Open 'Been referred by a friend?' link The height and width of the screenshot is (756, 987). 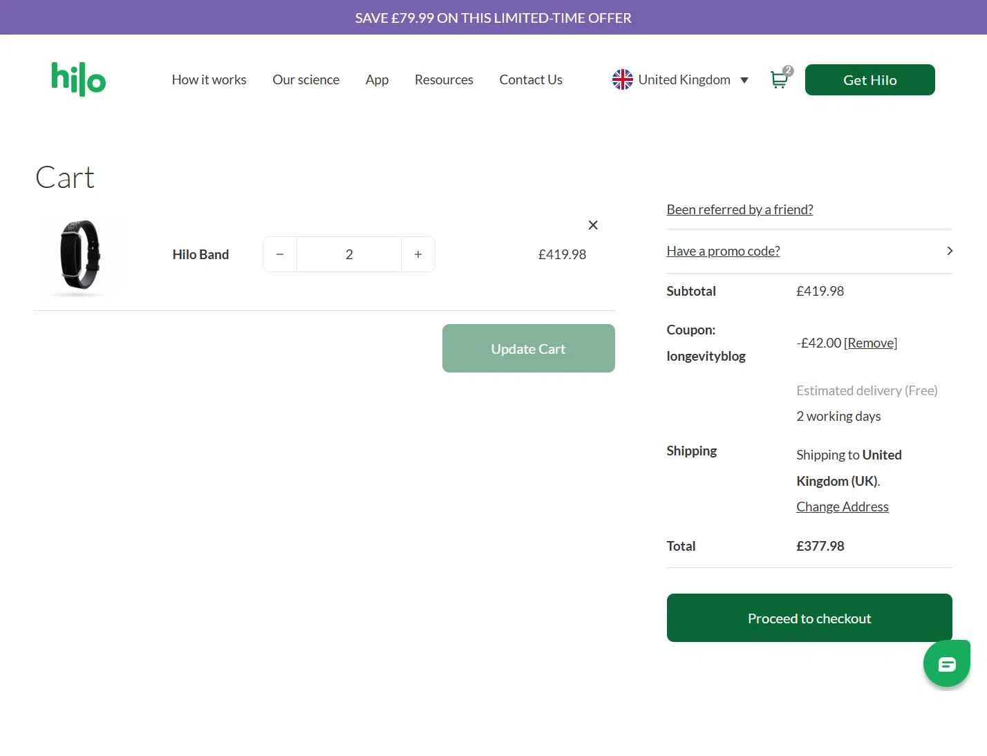(740, 209)
